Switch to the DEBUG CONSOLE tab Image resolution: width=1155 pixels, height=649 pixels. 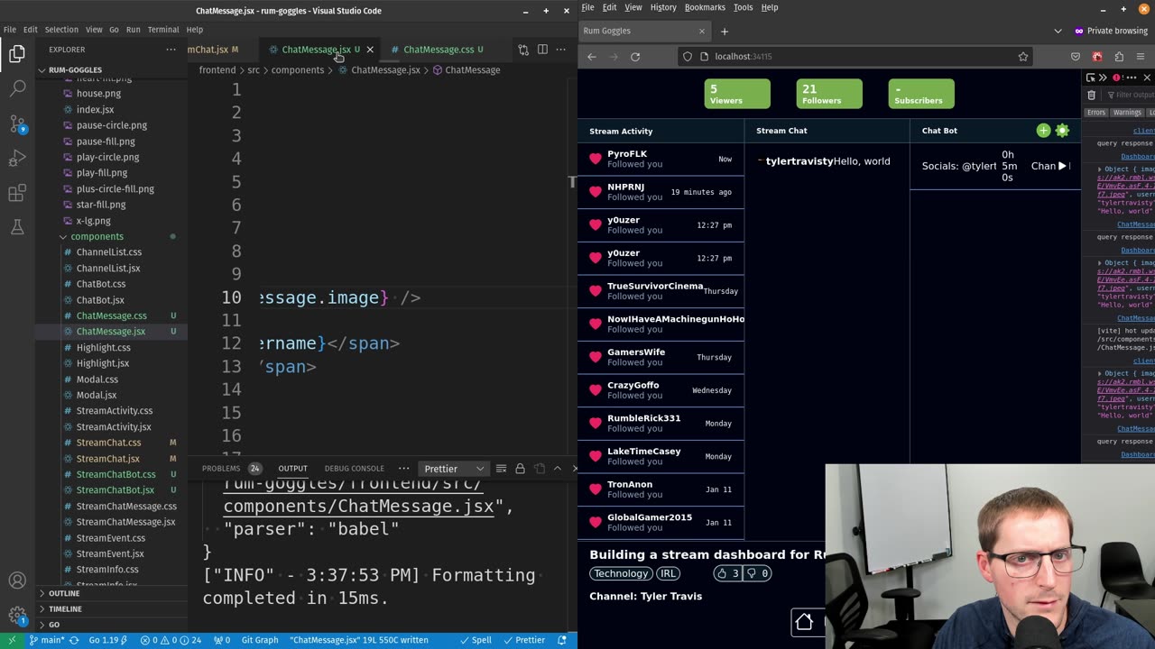tap(354, 469)
